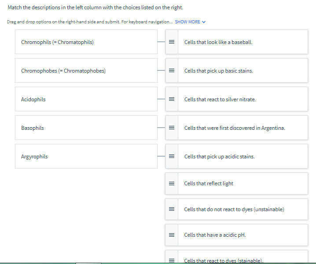
Task: Click drag handle for 'Cells that react to silver nitrate'
Action: (172, 99)
